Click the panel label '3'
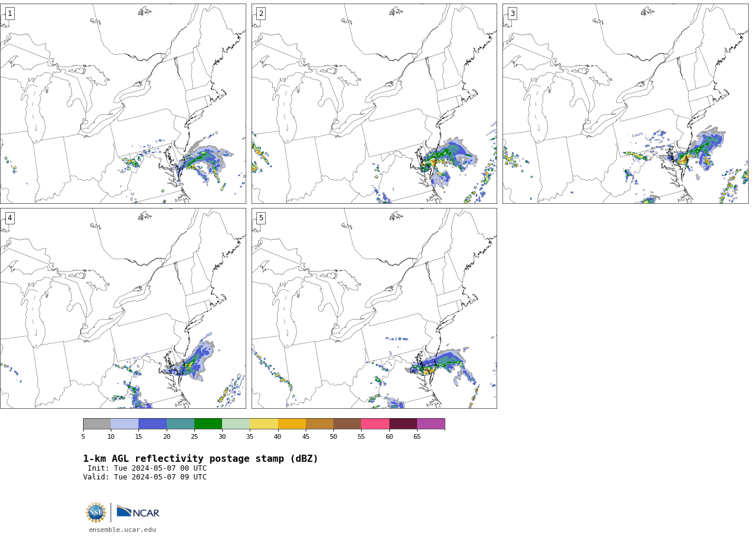 pos(512,14)
